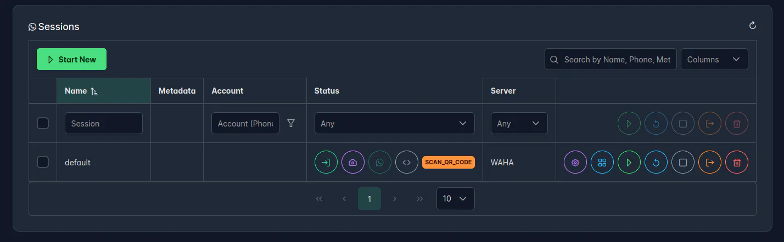Click the blue grid dashboard icon
784x242 pixels.
click(x=602, y=162)
